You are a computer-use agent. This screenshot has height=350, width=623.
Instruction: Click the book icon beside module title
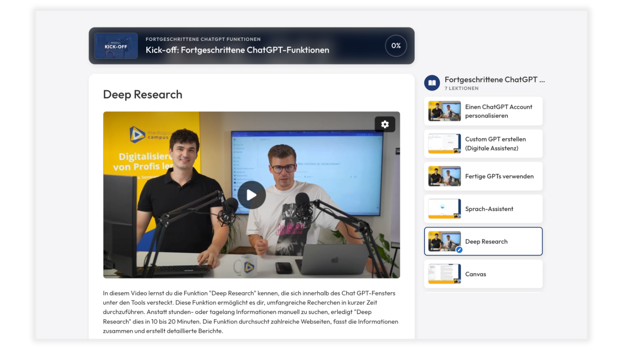click(432, 83)
